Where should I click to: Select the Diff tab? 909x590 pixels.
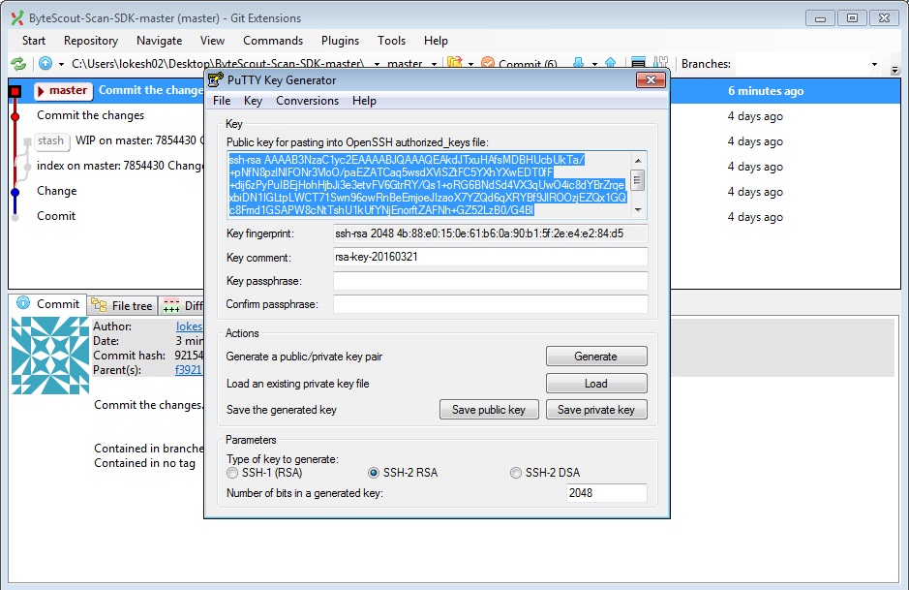pyautogui.click(x=183, y=306)
